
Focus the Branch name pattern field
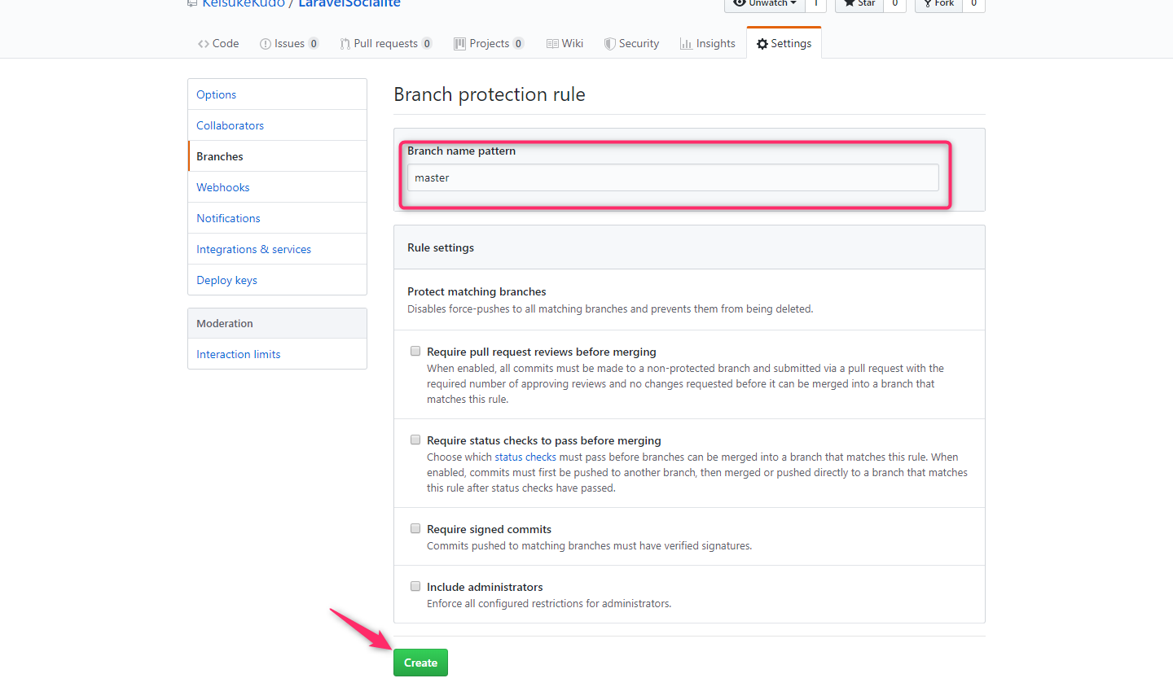click(673, 177)
